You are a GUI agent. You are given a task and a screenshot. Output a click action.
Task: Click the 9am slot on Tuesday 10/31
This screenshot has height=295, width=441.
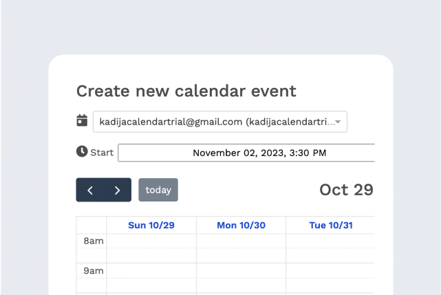(x=330, y=270)
